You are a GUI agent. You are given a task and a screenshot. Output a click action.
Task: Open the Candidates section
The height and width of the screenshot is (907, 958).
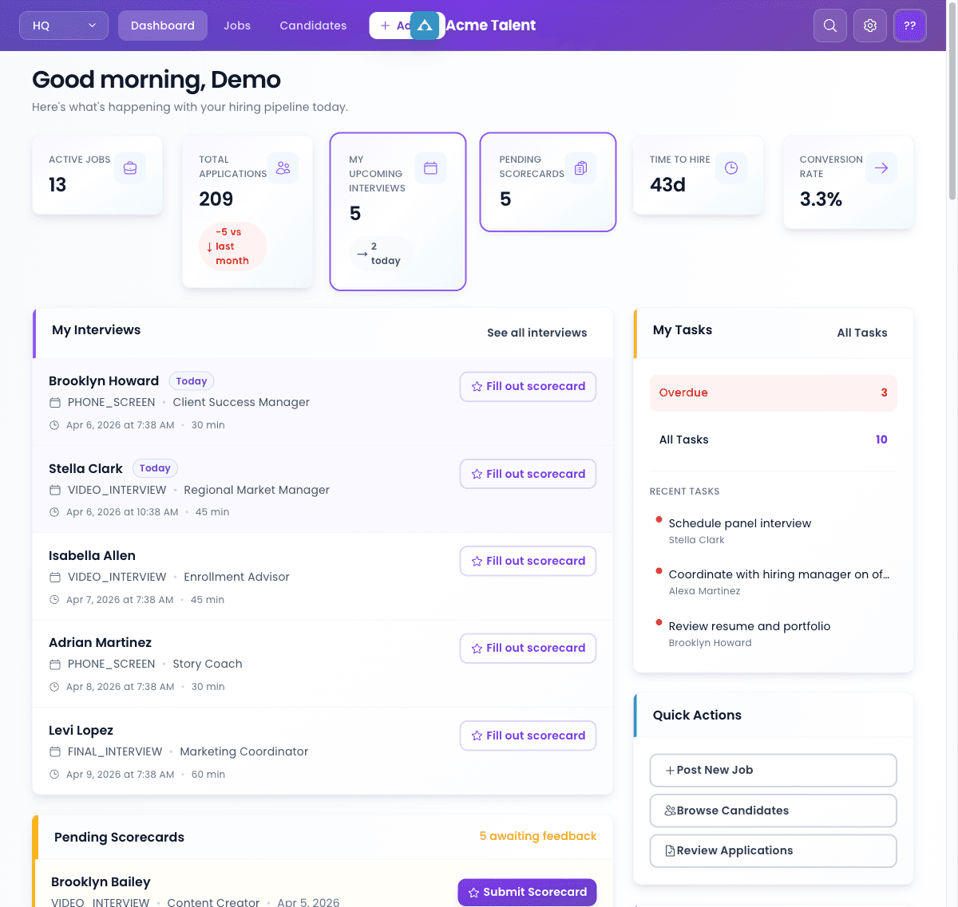312,26
